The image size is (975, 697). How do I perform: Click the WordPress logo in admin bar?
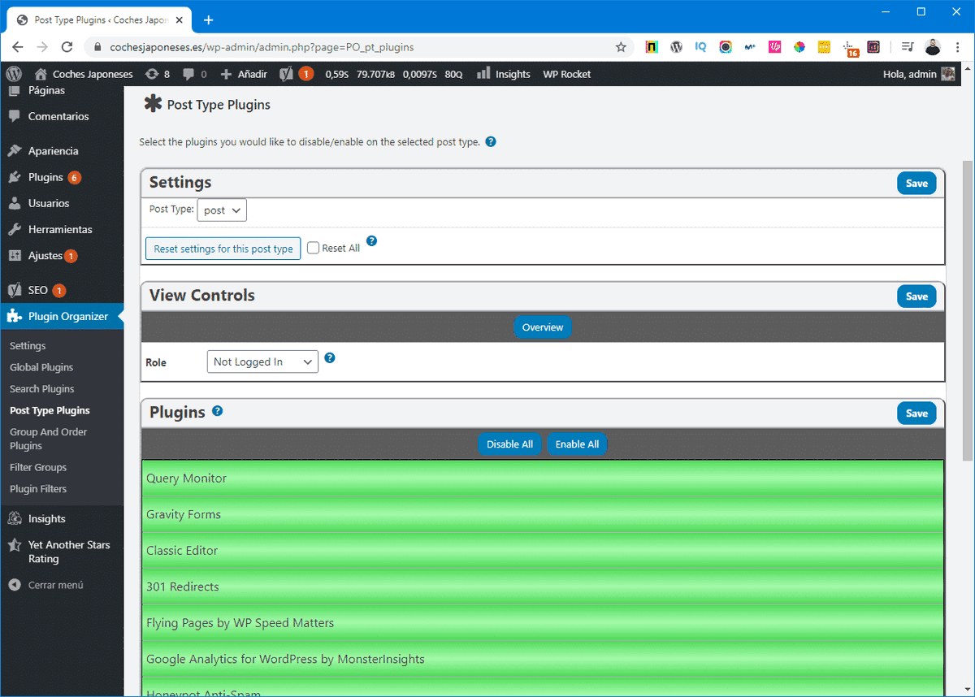coord(13,74)
